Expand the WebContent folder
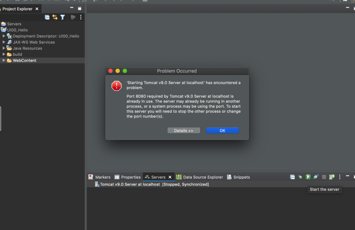 pyautogui.click(x=4, y=60)
